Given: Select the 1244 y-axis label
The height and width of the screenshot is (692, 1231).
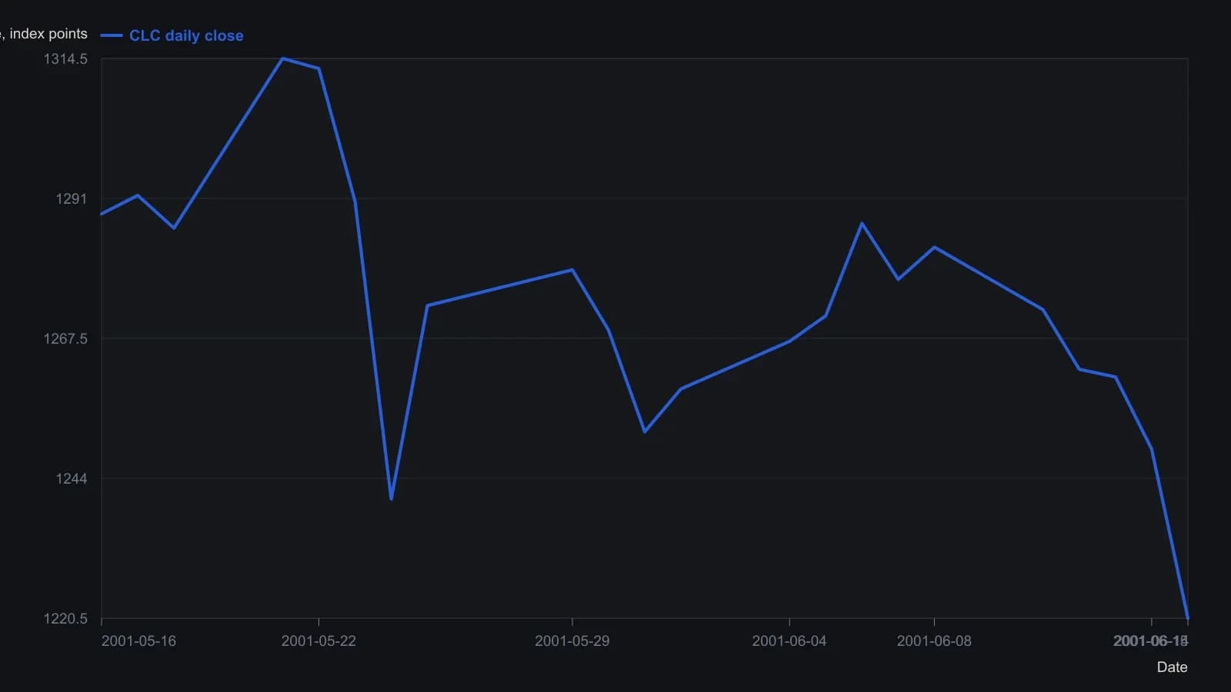Looking at the screenshot, I should (72, 479).
